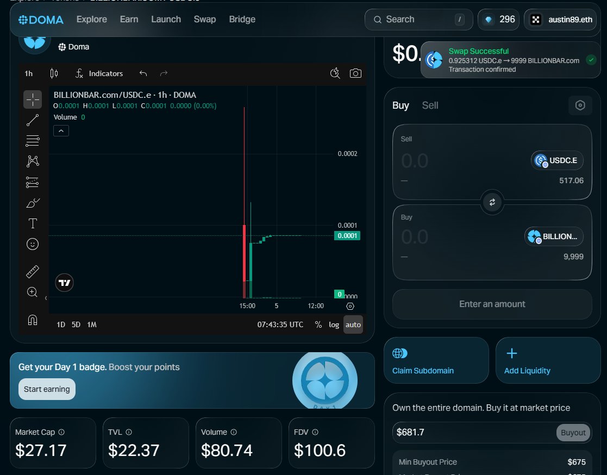Open chart scale settings gear

click(350, 306)
